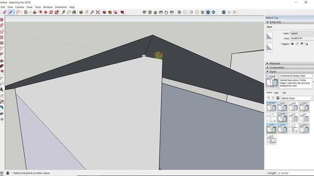Activate the Orbit camera tool
Viewport: 314px width, 176px height.
tap(81, 12)
